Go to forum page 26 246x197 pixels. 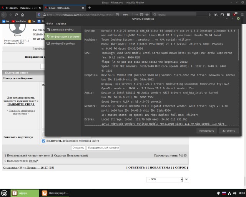42,168
